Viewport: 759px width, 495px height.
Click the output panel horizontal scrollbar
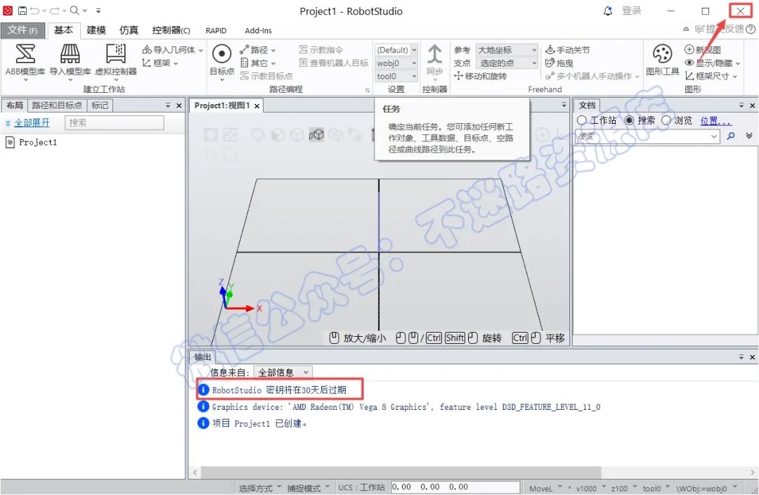pos(401,472)
